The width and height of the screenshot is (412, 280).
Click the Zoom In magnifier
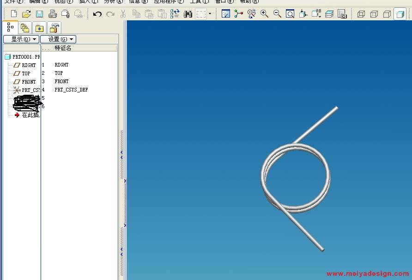[x=264, y=14]
